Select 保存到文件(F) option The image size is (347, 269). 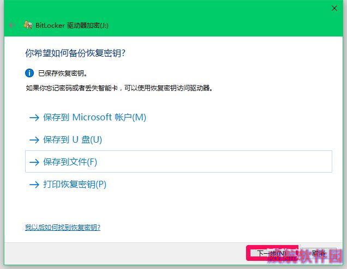(178, 161)
